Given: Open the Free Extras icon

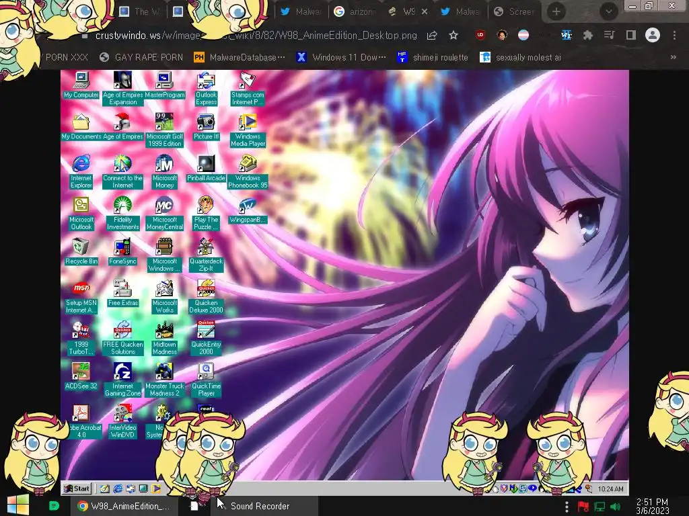Looking at the screenshot, I should click(122, 293).
